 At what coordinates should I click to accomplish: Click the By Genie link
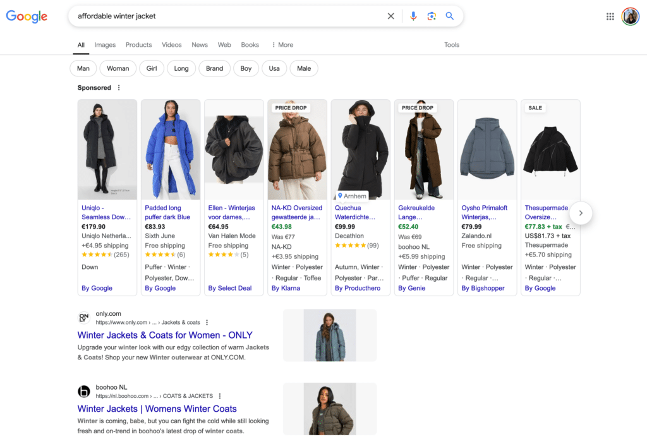point(412,288)
